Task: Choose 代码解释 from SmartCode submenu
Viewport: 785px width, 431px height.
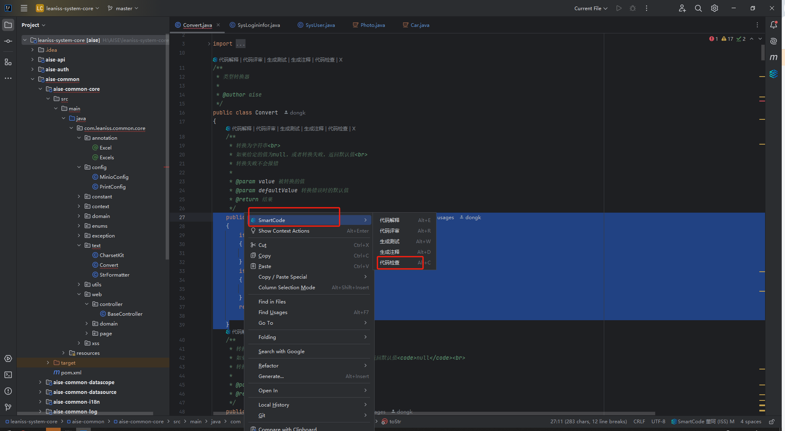Action: (405, 220)
